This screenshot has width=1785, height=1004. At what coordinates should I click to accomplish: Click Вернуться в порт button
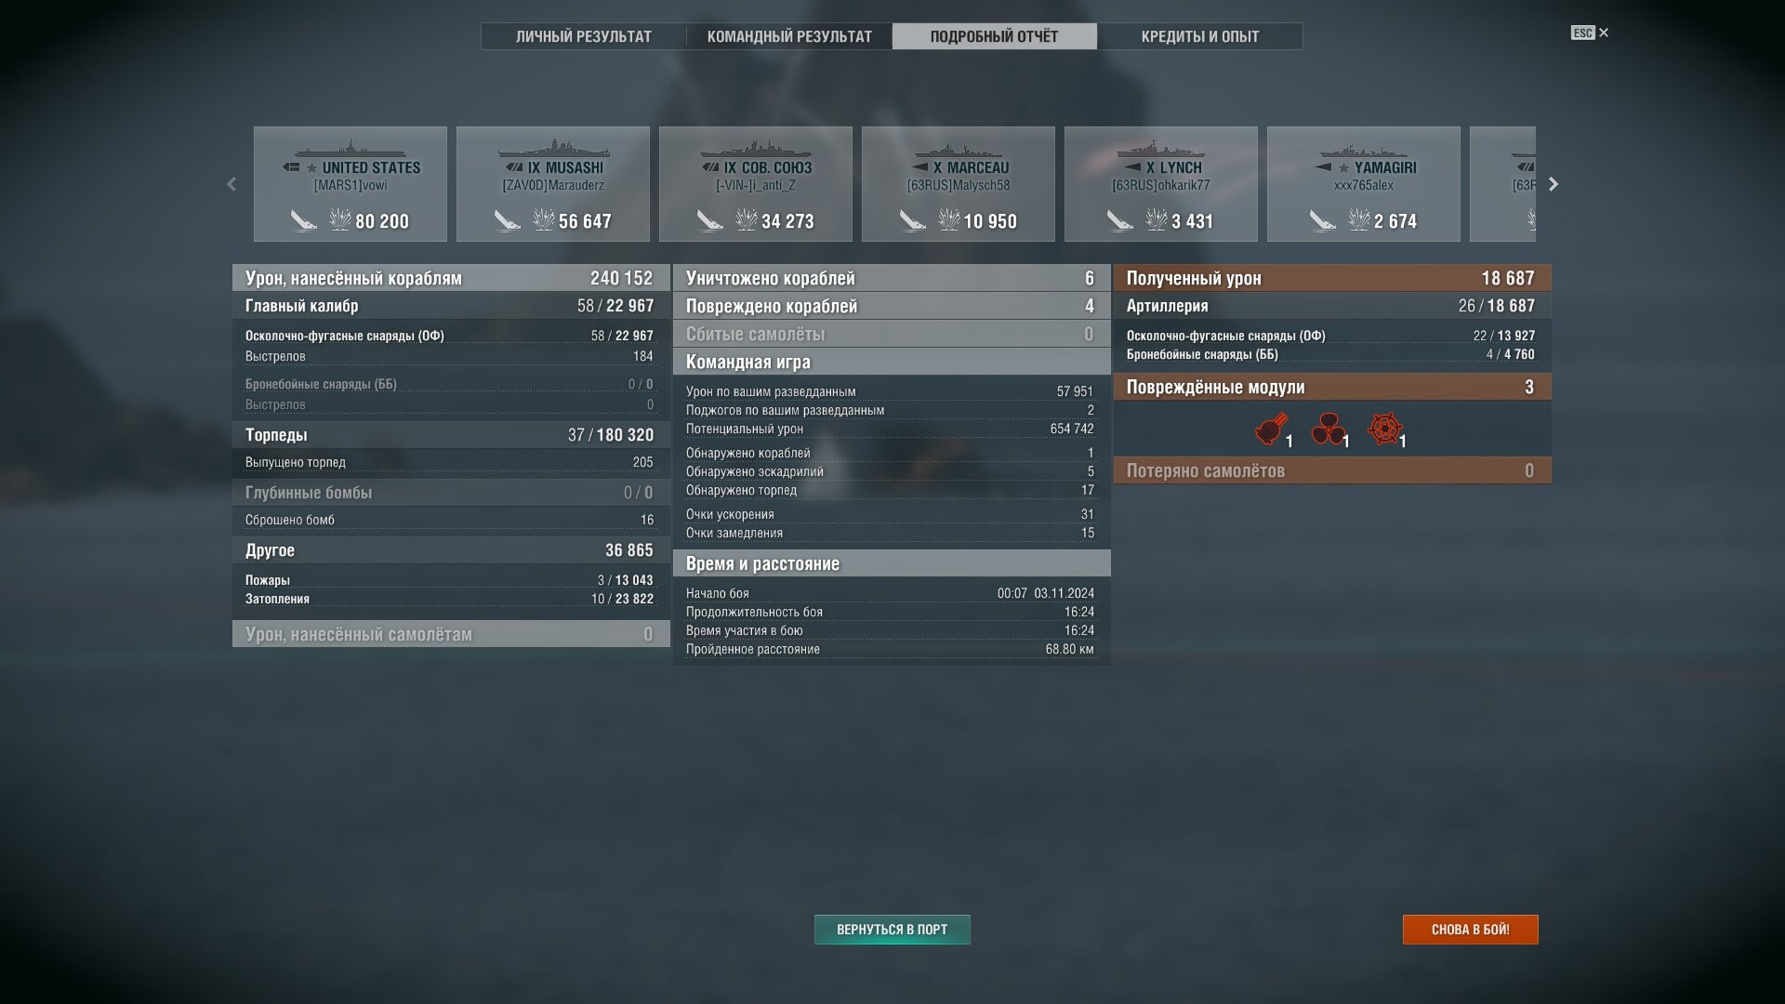click(x=892, y=930)
